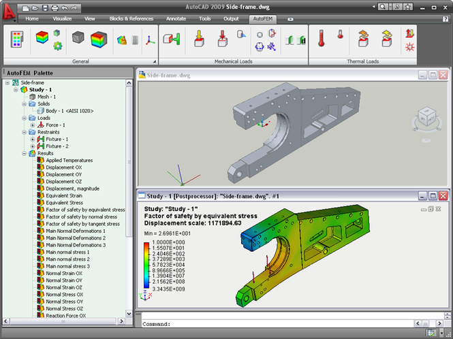This screenshot has width=453, height=339.
Task: Click the New file icon in quick access toolbar
Action: click(x=26, y=7)
